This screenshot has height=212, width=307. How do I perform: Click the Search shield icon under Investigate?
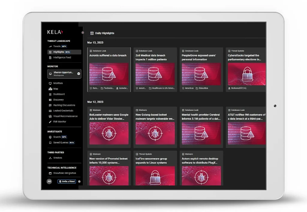pyautogui.click(x=50, y=137)
